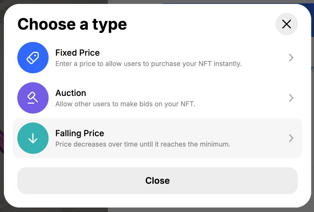Open Fixed Price via its right chevron
The image size is (314, 212).
click(x=291, y=58)
